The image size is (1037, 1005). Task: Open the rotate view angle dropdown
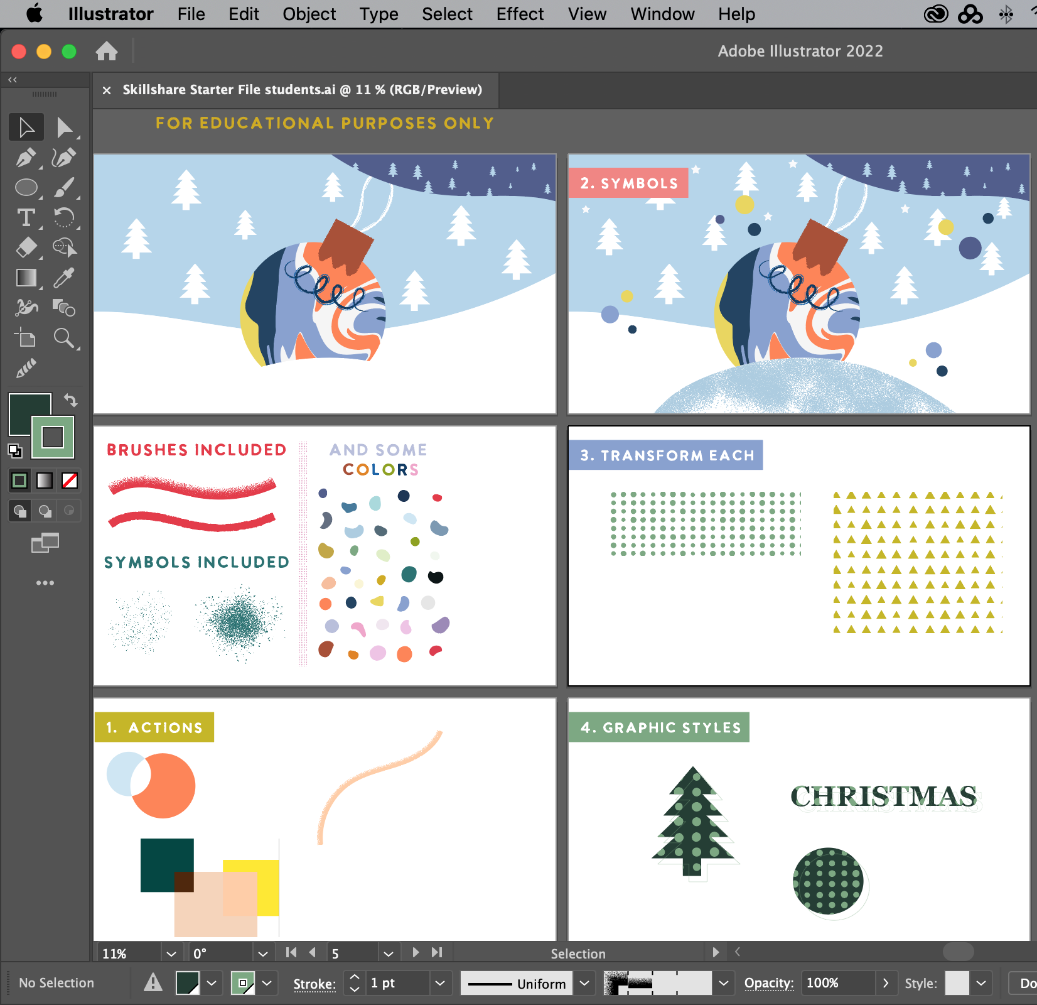click(263, 953)
